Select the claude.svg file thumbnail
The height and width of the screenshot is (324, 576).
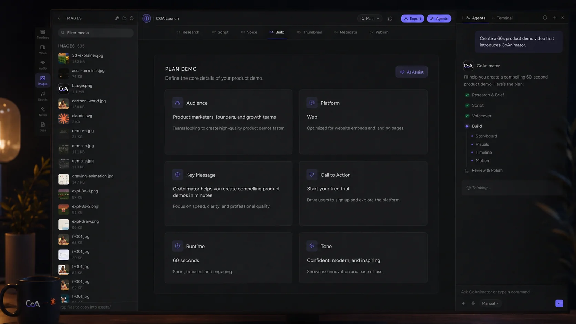(x=63, y=119)
